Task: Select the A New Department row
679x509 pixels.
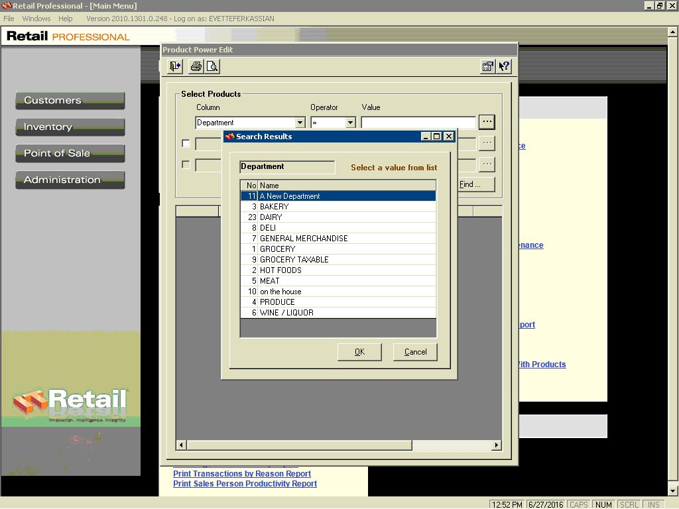Action: [338, 196]
